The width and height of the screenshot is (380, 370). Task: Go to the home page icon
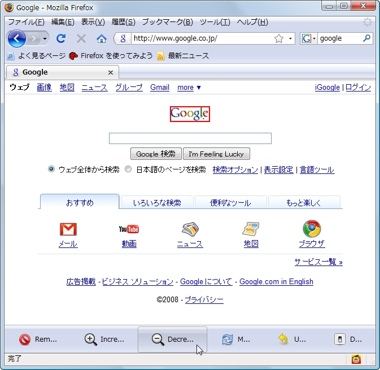pos(101,38)
